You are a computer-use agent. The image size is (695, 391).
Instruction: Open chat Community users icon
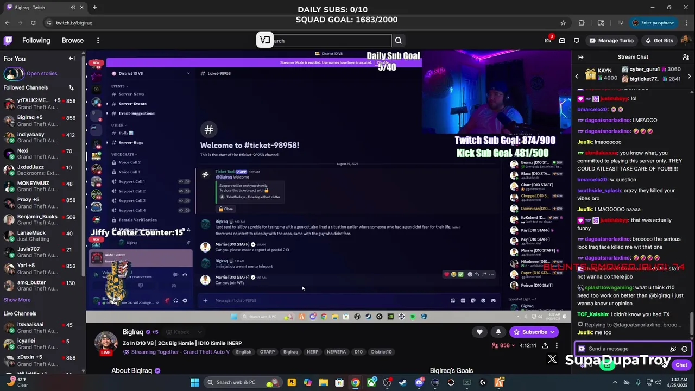686,57
